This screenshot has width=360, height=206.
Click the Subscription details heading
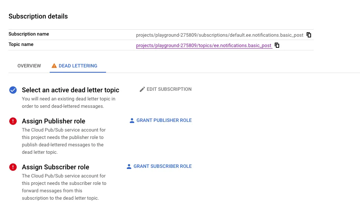coord(38,16)
